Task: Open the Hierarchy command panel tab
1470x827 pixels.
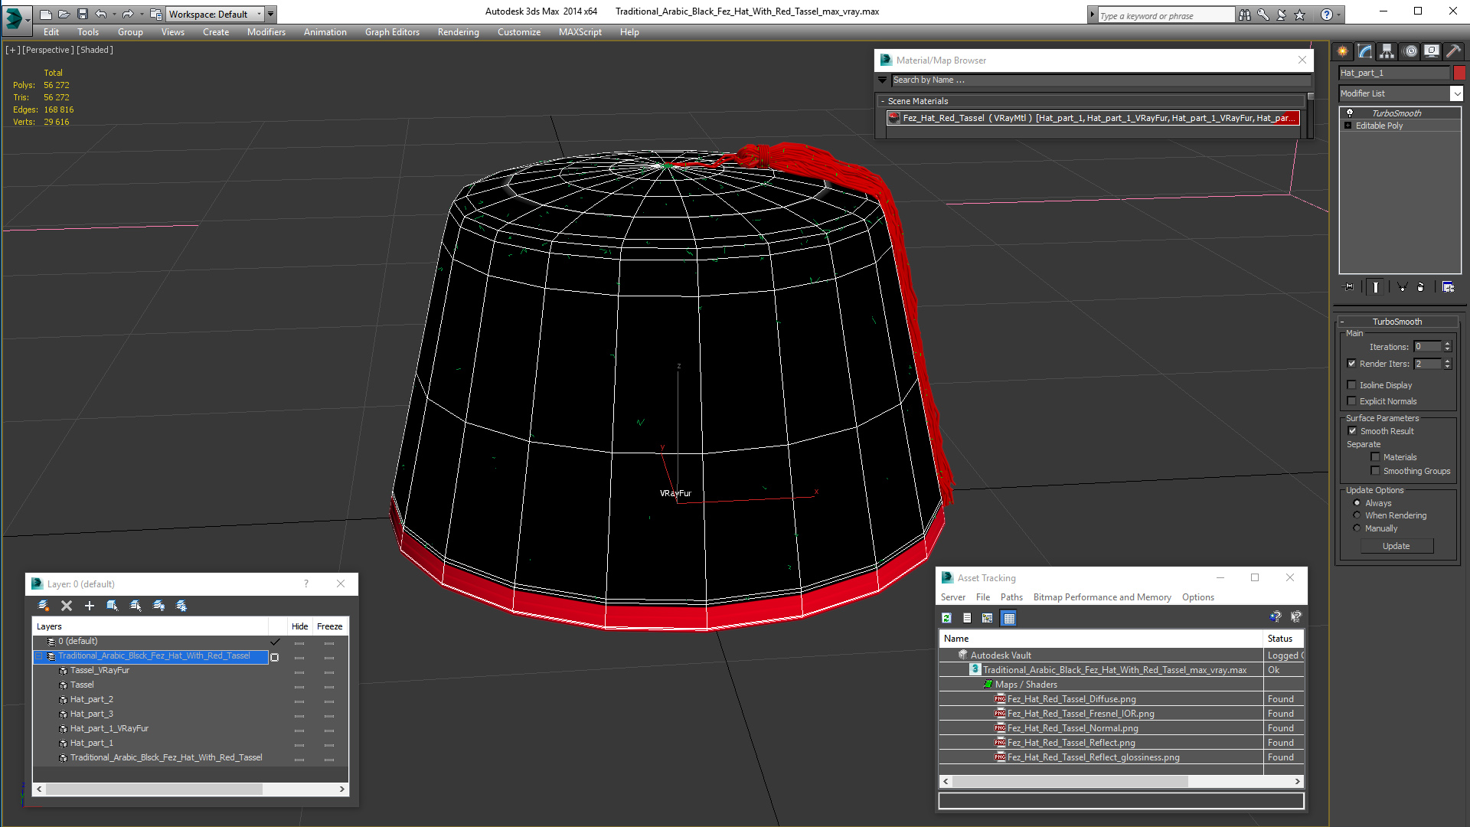Action: (1387, 51)
